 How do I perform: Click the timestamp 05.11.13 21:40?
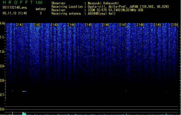click(x=15, y=13)
